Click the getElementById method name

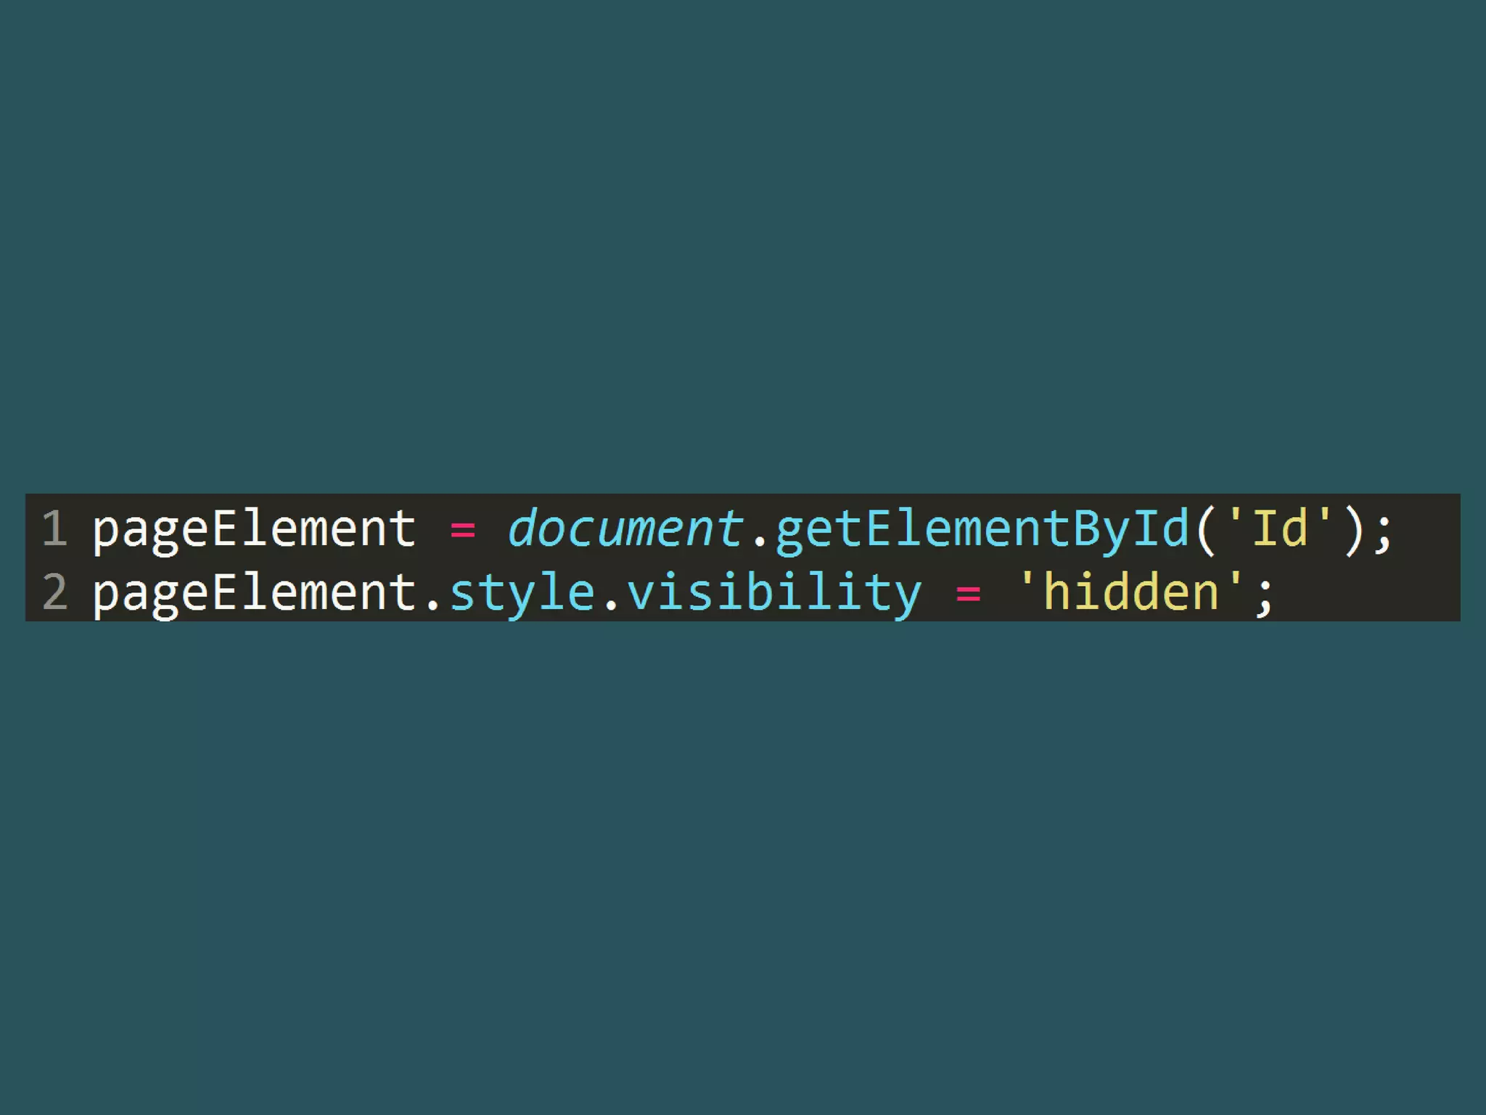(982, 531)
